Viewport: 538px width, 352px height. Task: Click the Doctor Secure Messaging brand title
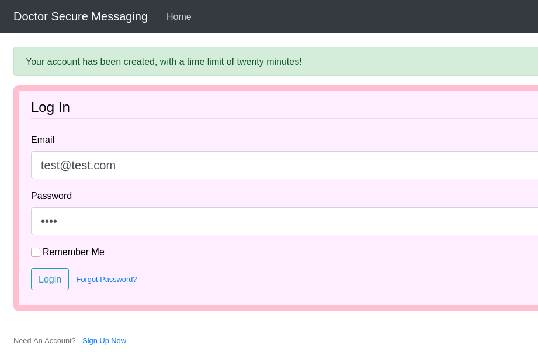[x=81, y=16]
